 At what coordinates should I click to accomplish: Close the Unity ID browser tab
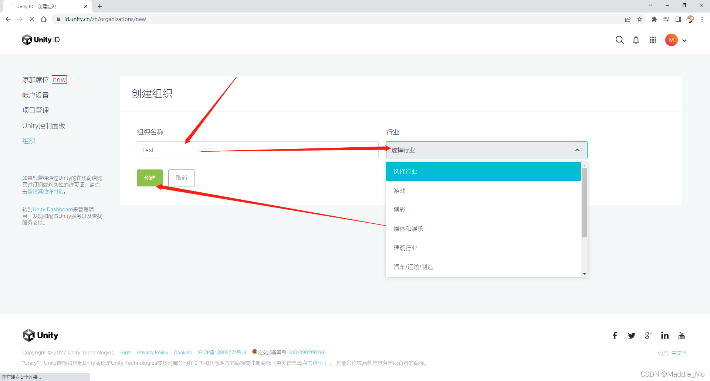(x=86, y=6)
